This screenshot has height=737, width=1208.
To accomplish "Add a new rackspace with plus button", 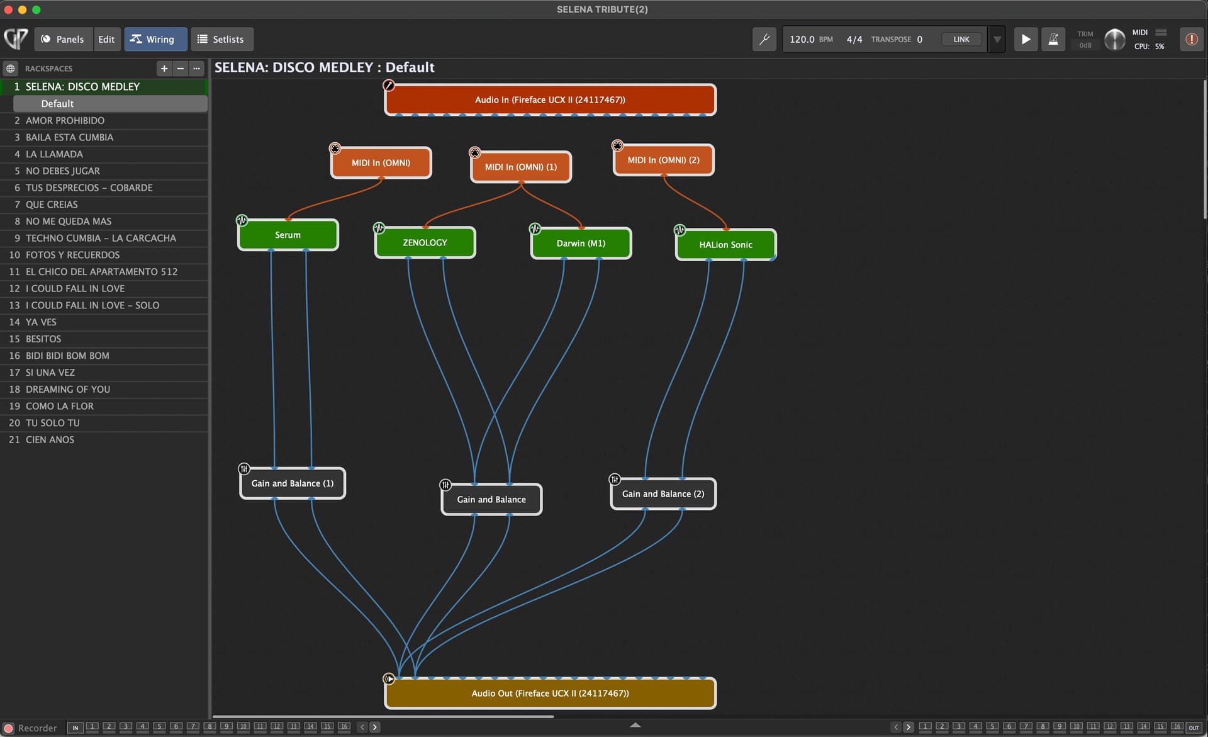I will [x=164, y=68].
